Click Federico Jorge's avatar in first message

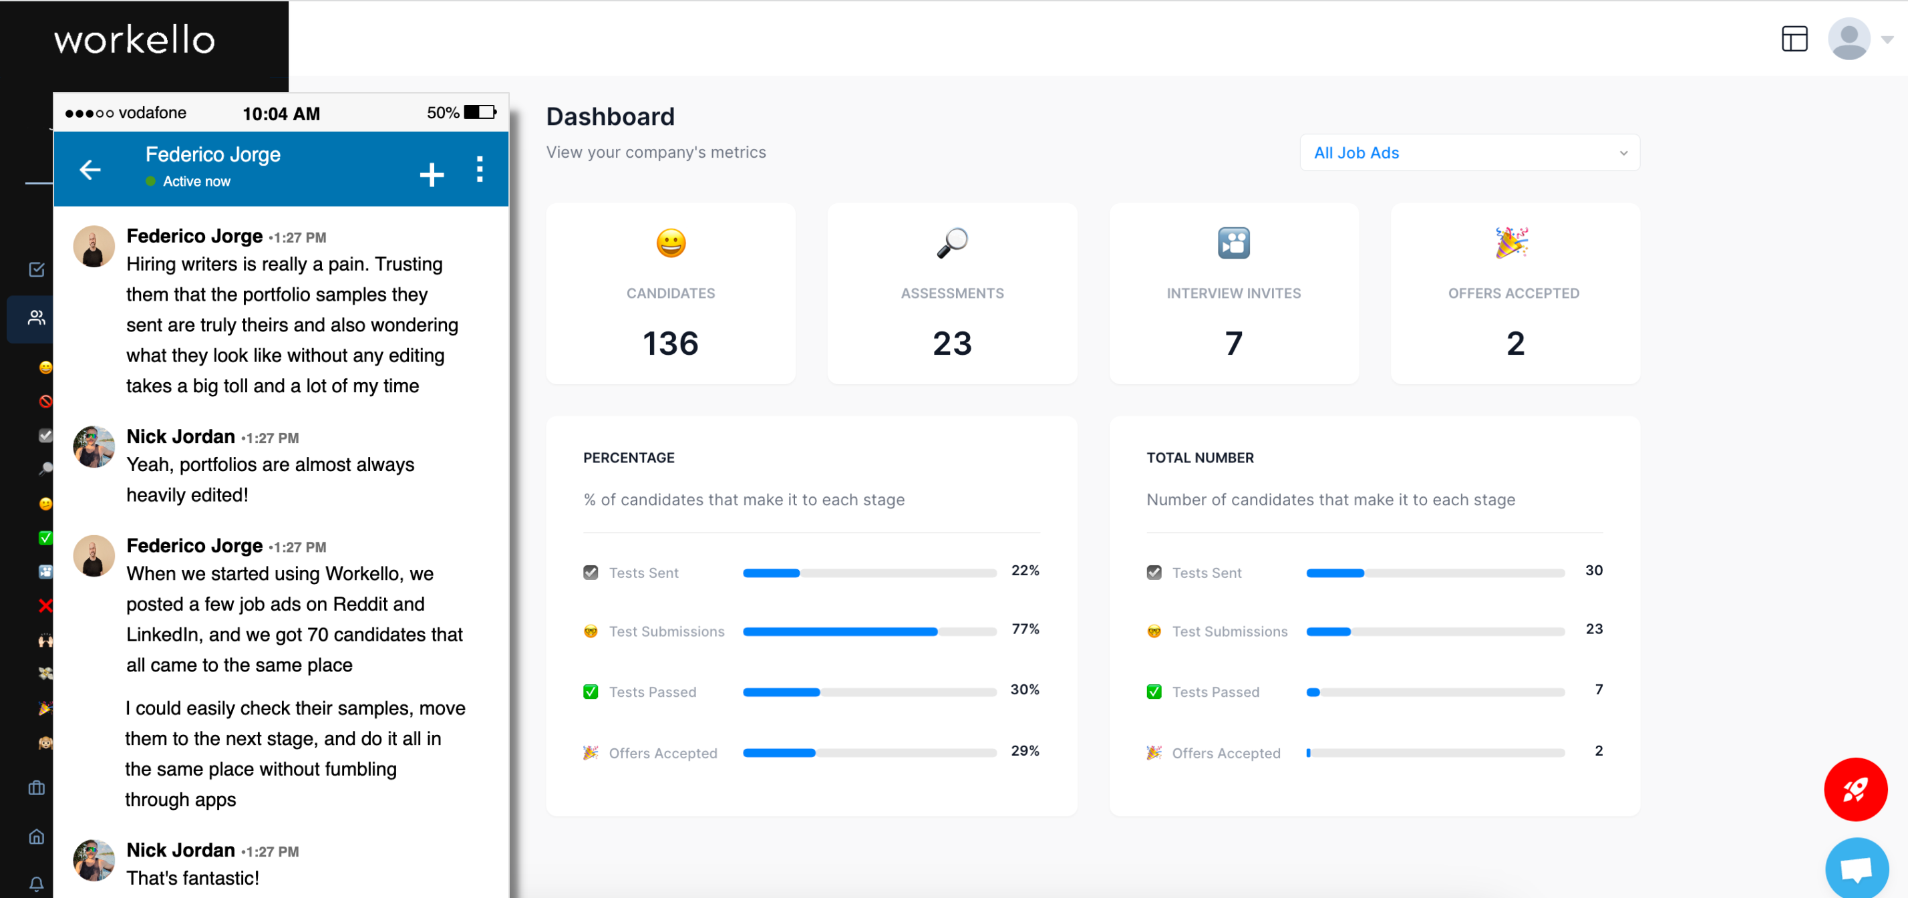(x=94, y=247)
